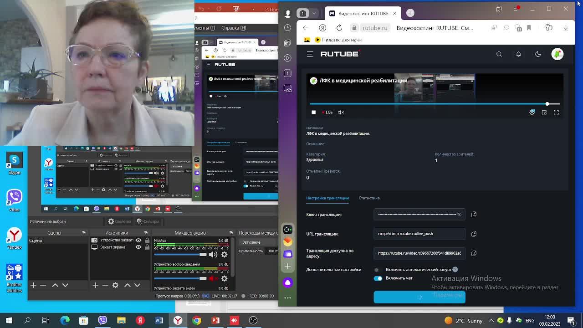This screenshot has height=328, width=583.
Task: Hide the Захват экрана source
Action: [x=138, y=247]
